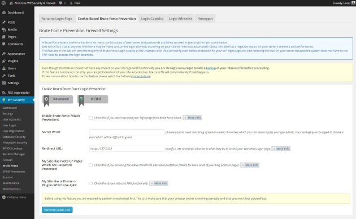356x219 pixels.
Task: Click the plus New icon
Action: (x=71, y=3)
